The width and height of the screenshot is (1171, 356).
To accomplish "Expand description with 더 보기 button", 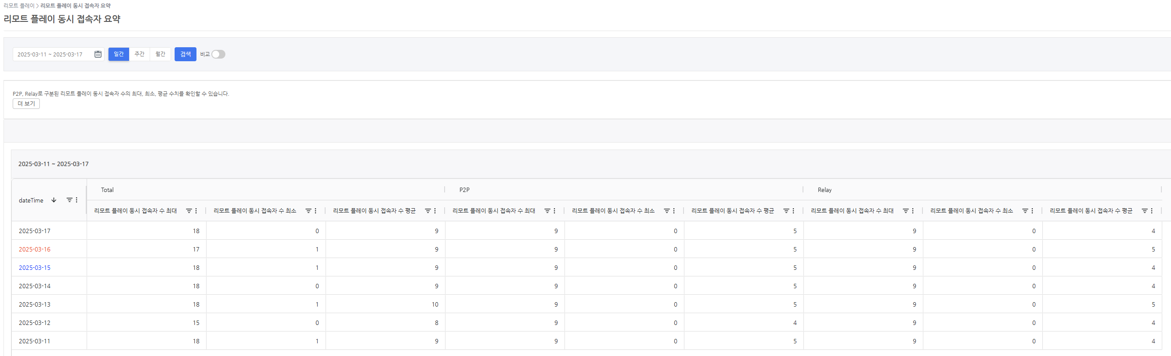I will click(26, 104).
